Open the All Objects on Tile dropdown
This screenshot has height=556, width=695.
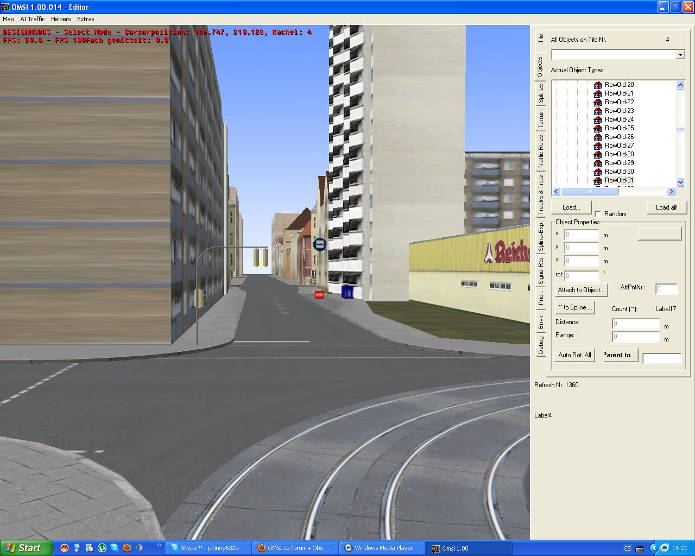coord(680,55)
